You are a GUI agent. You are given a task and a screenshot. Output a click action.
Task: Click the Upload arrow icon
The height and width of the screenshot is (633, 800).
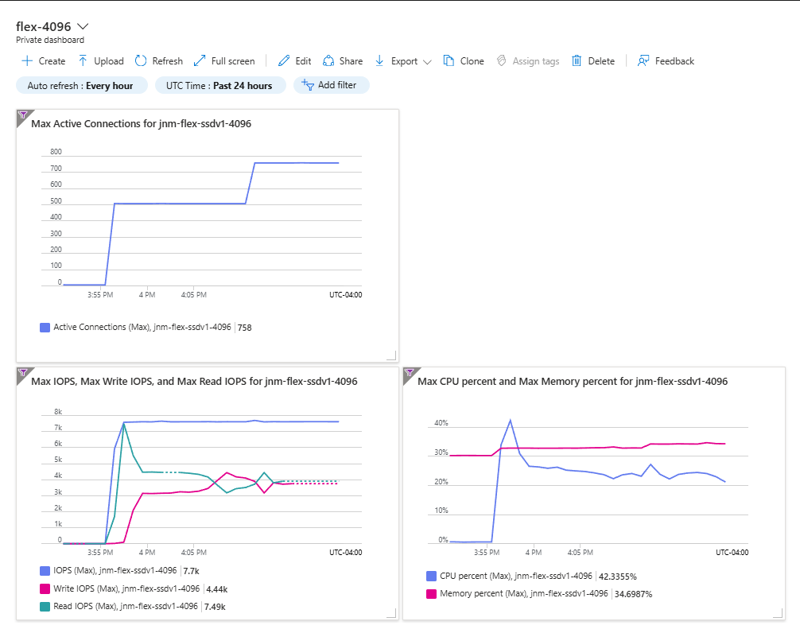tap(83, 61)
